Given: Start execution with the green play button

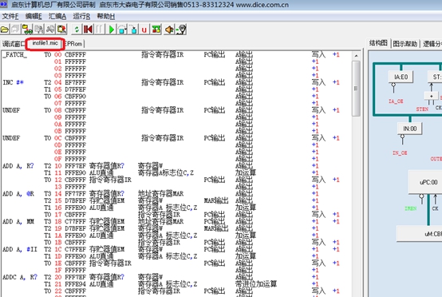Looking at the screenshot, I should (112, 30).
